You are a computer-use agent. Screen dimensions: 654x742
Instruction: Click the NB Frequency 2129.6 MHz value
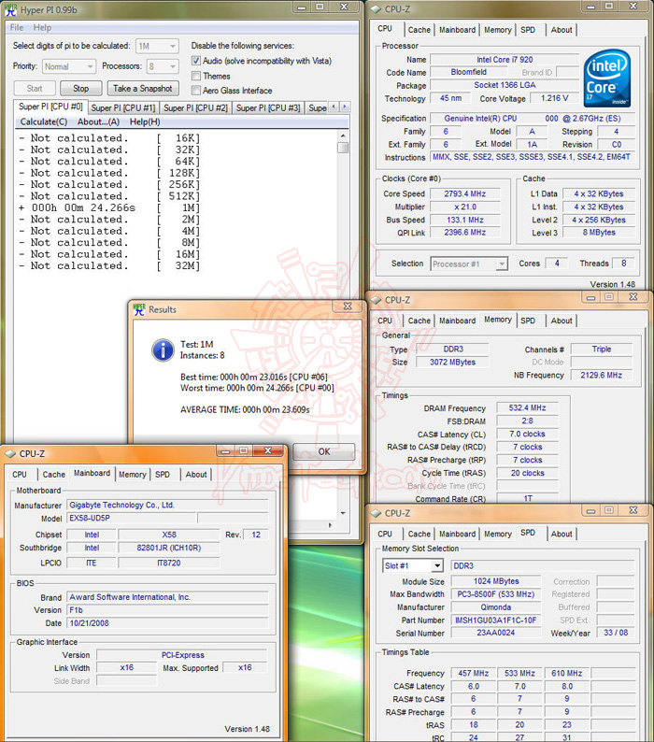(602, 376)
